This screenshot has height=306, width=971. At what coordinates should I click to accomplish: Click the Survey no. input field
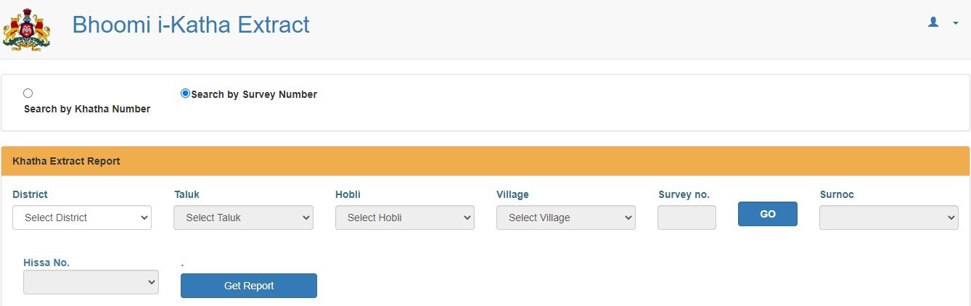[687, 218]
